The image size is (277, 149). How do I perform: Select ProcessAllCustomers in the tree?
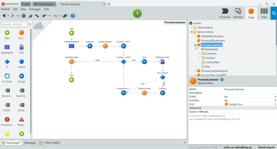coord(213,41)
